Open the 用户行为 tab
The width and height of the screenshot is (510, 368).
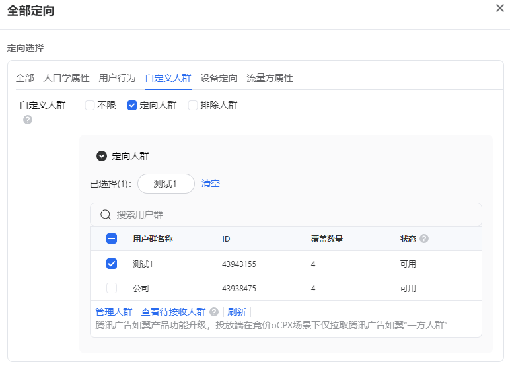117,78
